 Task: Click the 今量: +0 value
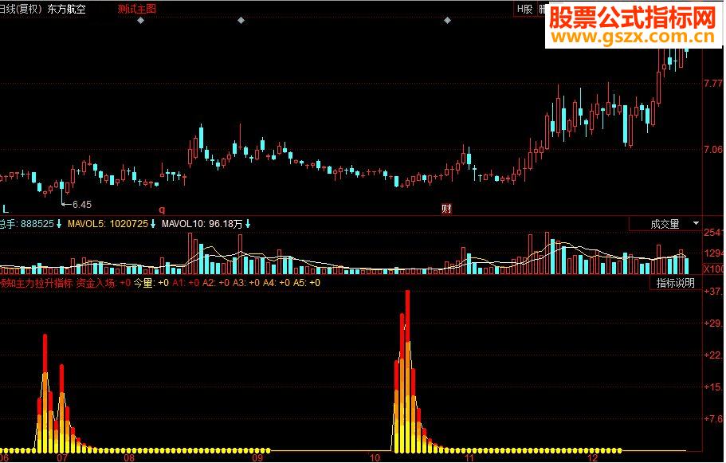coord(151,283)
